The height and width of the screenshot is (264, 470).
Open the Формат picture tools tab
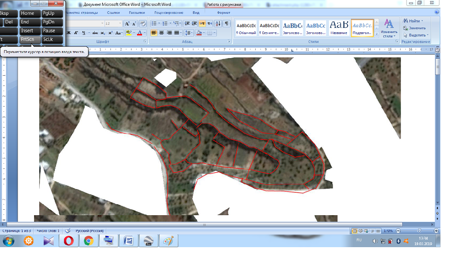(224, 12)
